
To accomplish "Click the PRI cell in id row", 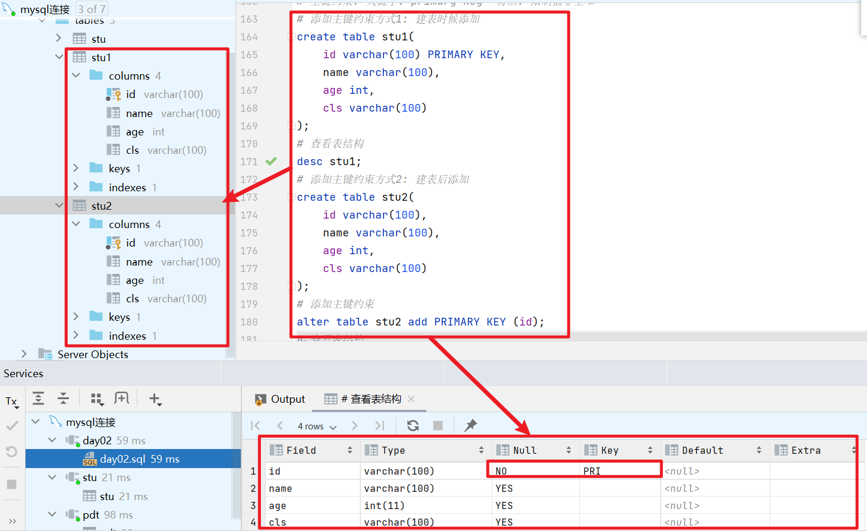I will (620, 470).
